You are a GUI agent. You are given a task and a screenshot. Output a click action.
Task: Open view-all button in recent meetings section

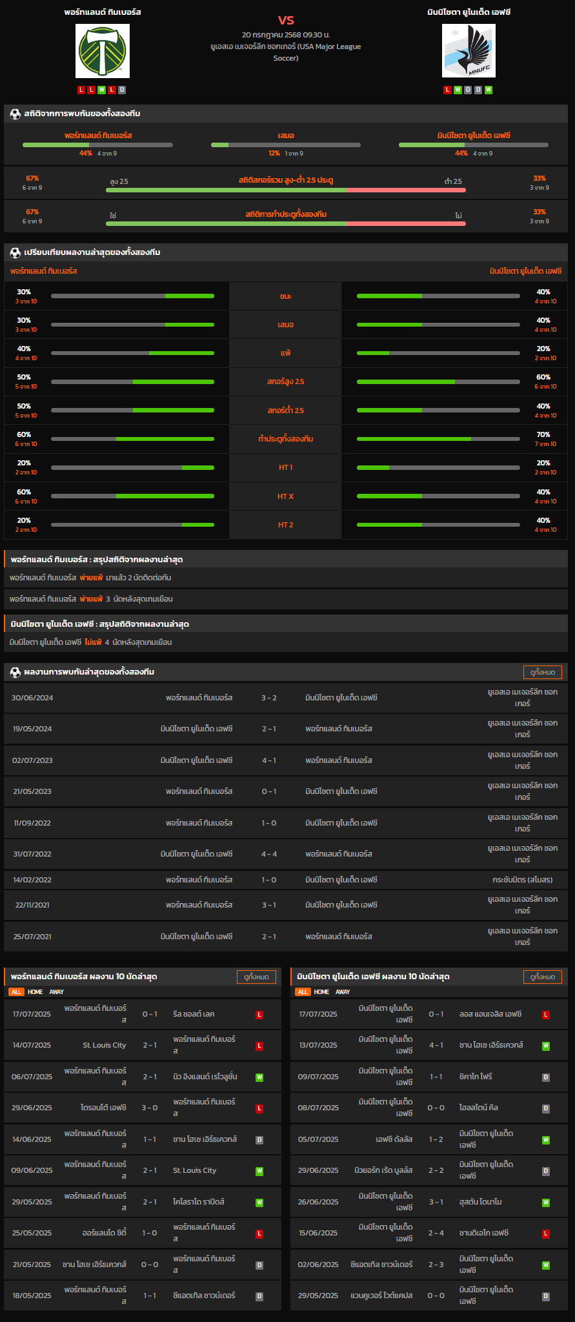(x=543, y=672)
